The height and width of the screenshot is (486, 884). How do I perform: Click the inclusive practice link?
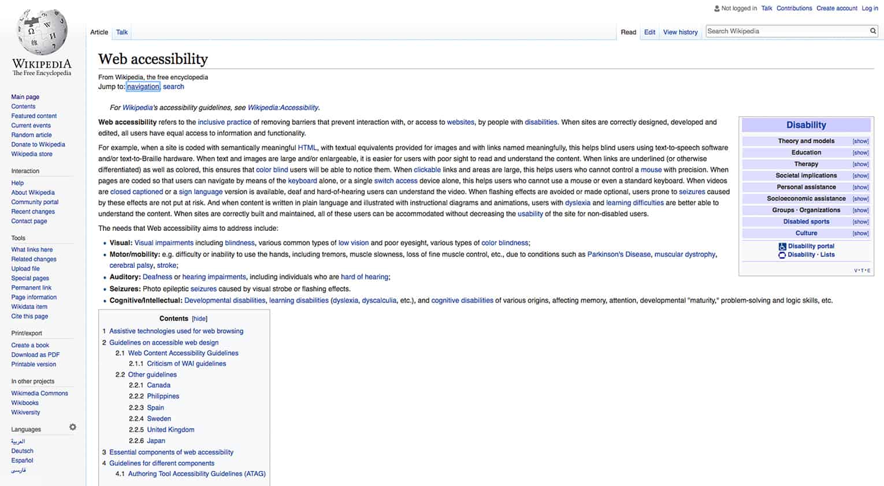[x=224, y=122]
